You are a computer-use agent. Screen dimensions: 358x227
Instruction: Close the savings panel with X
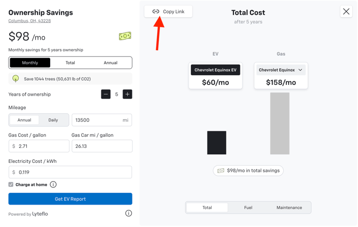pyautogui.click(x=346, y=11)
